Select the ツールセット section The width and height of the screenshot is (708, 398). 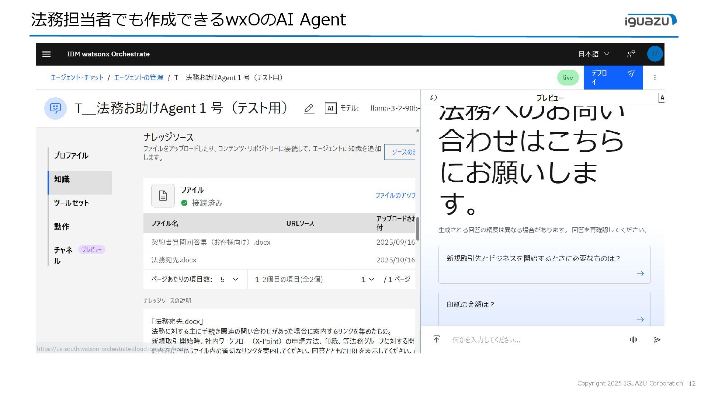pos(80,203)
